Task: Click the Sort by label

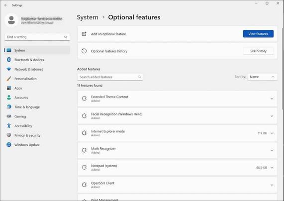Action: 240,77
